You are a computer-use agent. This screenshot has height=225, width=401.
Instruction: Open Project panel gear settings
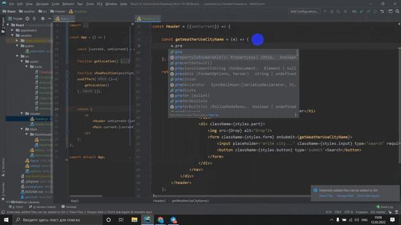point(43,19)
